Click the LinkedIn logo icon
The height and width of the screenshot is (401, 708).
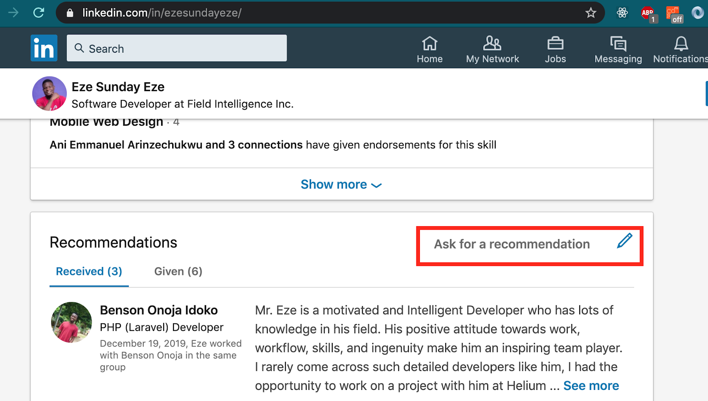(44, 48)
